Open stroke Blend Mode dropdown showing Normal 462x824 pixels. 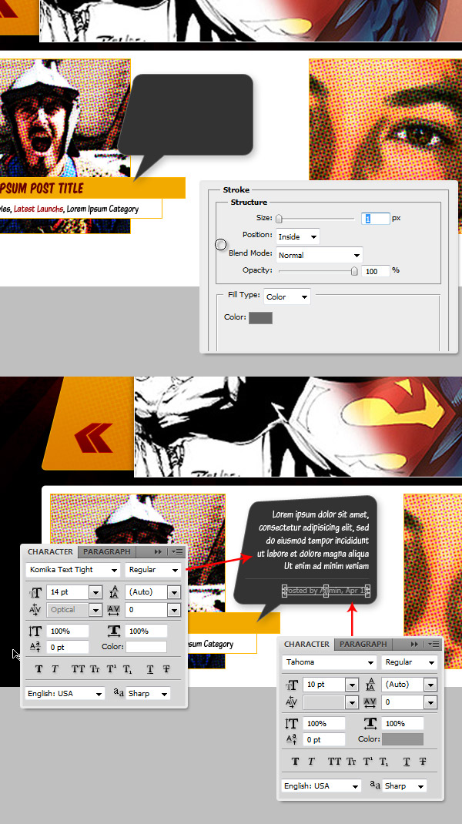(x=319, y=256)
